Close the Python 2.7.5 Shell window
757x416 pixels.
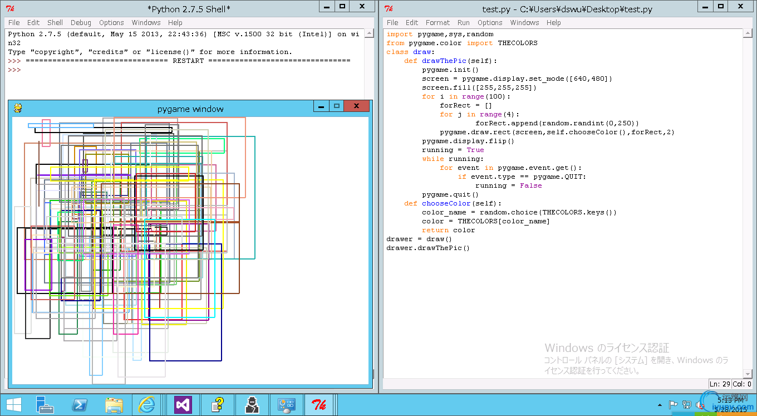tap(362, 7)
